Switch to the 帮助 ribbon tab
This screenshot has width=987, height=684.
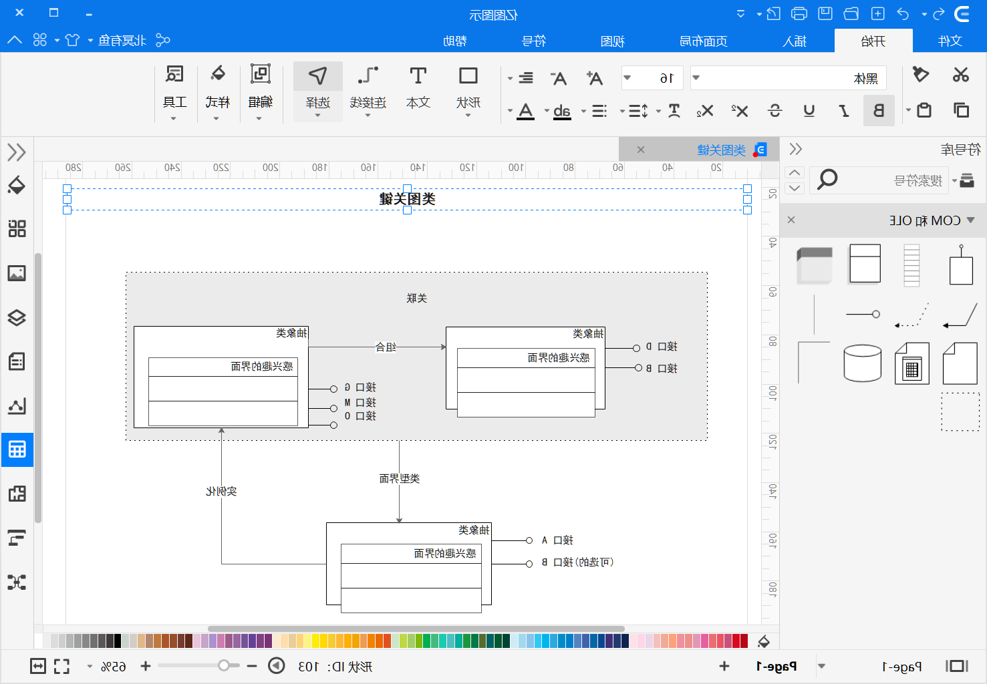tap(455, 41)
